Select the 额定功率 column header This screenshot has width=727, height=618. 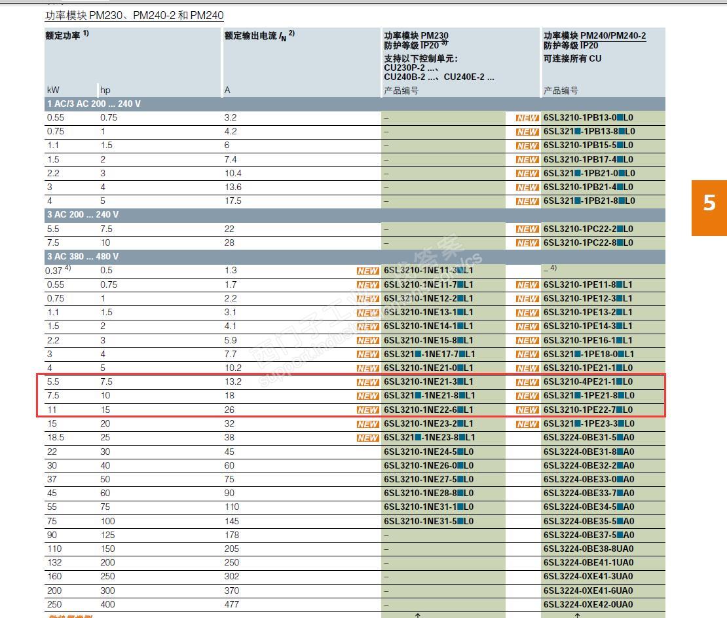coord(67,35)
